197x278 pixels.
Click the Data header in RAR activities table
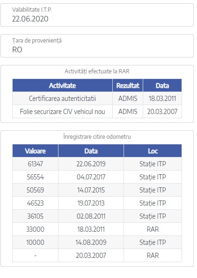[162, 86]
